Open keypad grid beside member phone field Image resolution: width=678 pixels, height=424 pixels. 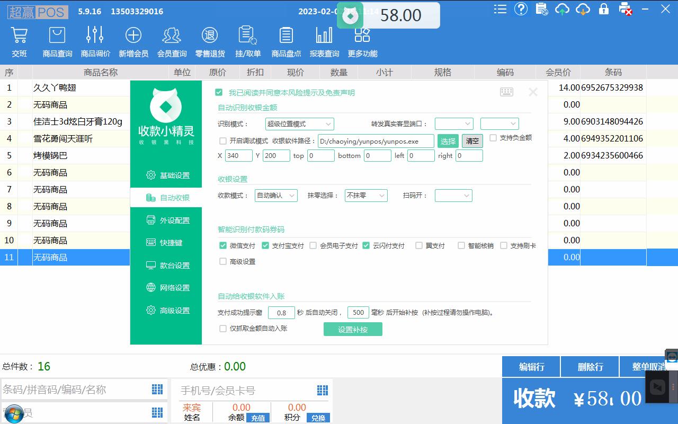[x=323, y=390]
